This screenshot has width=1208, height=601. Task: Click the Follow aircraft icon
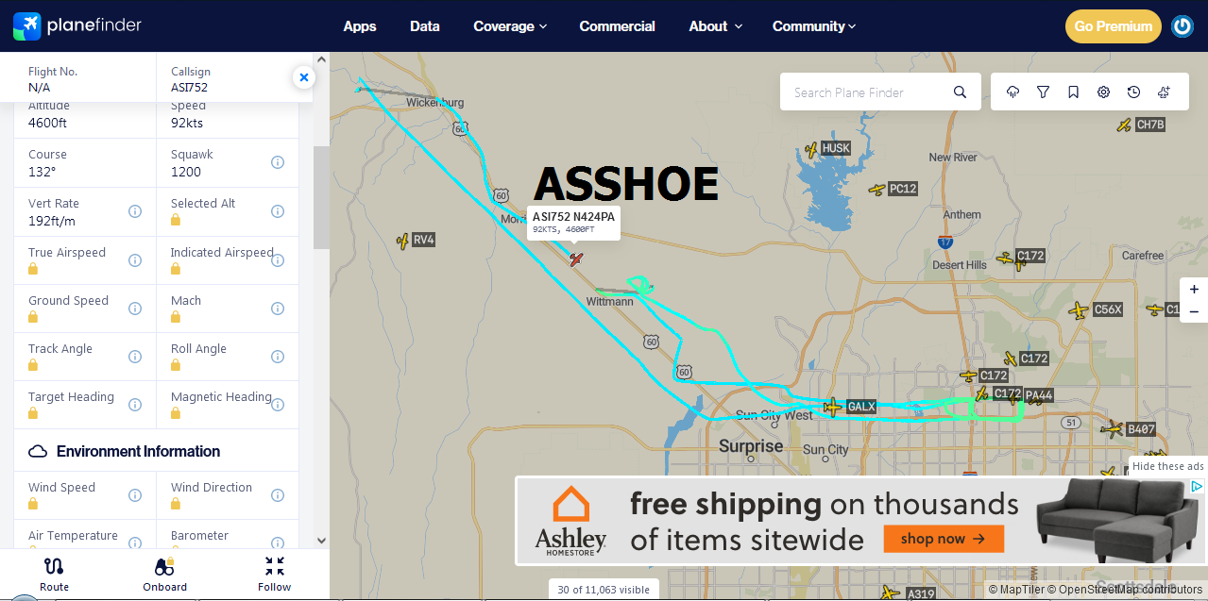coord(275,574)
